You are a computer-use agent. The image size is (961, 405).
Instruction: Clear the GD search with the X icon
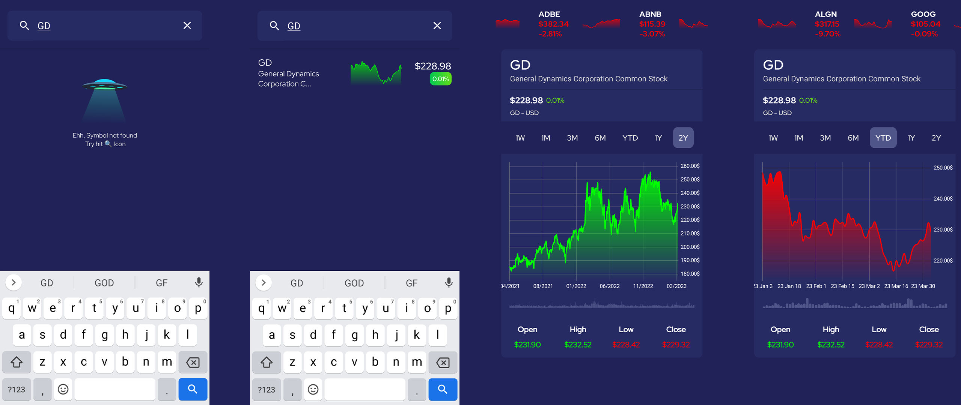(x=187, y=25)
